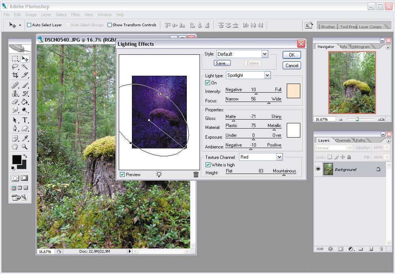The height and width of the screenshot is (274, 395).
Task: Click the OK button in Lighting Effects
Action: 292,55
